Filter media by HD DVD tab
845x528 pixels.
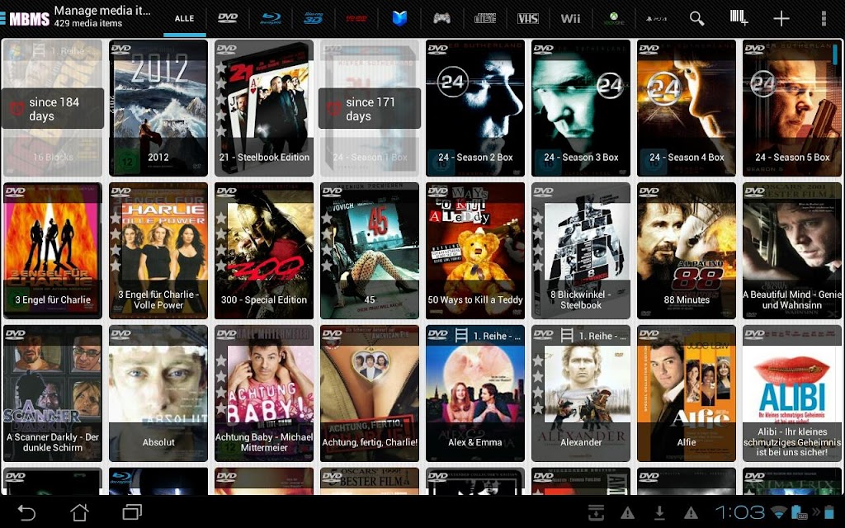point(356,18)
